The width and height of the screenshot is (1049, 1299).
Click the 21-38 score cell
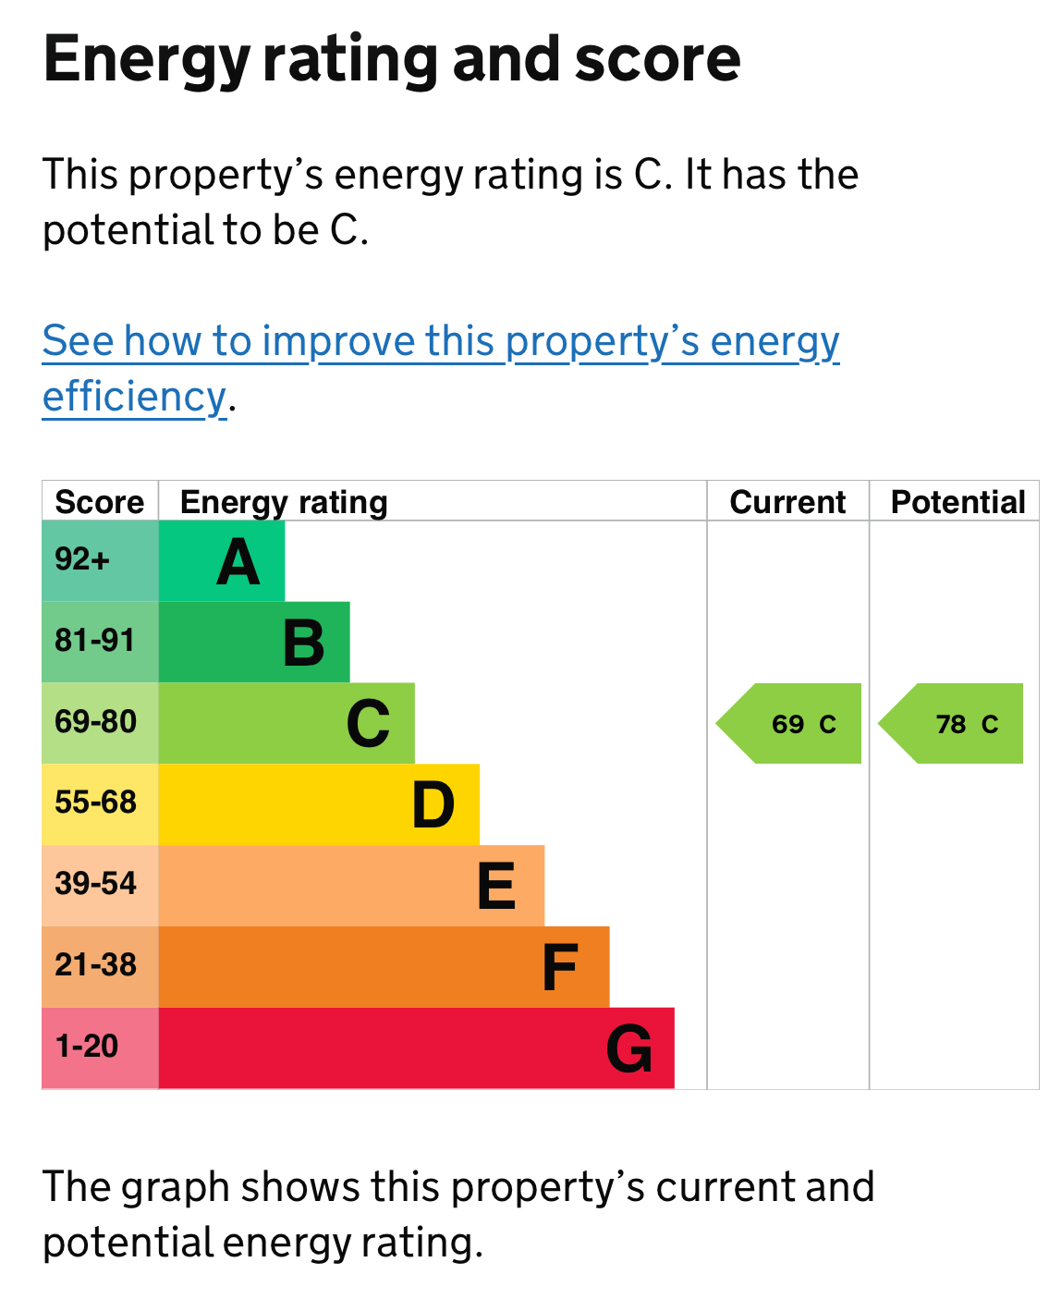pos(100,967)
